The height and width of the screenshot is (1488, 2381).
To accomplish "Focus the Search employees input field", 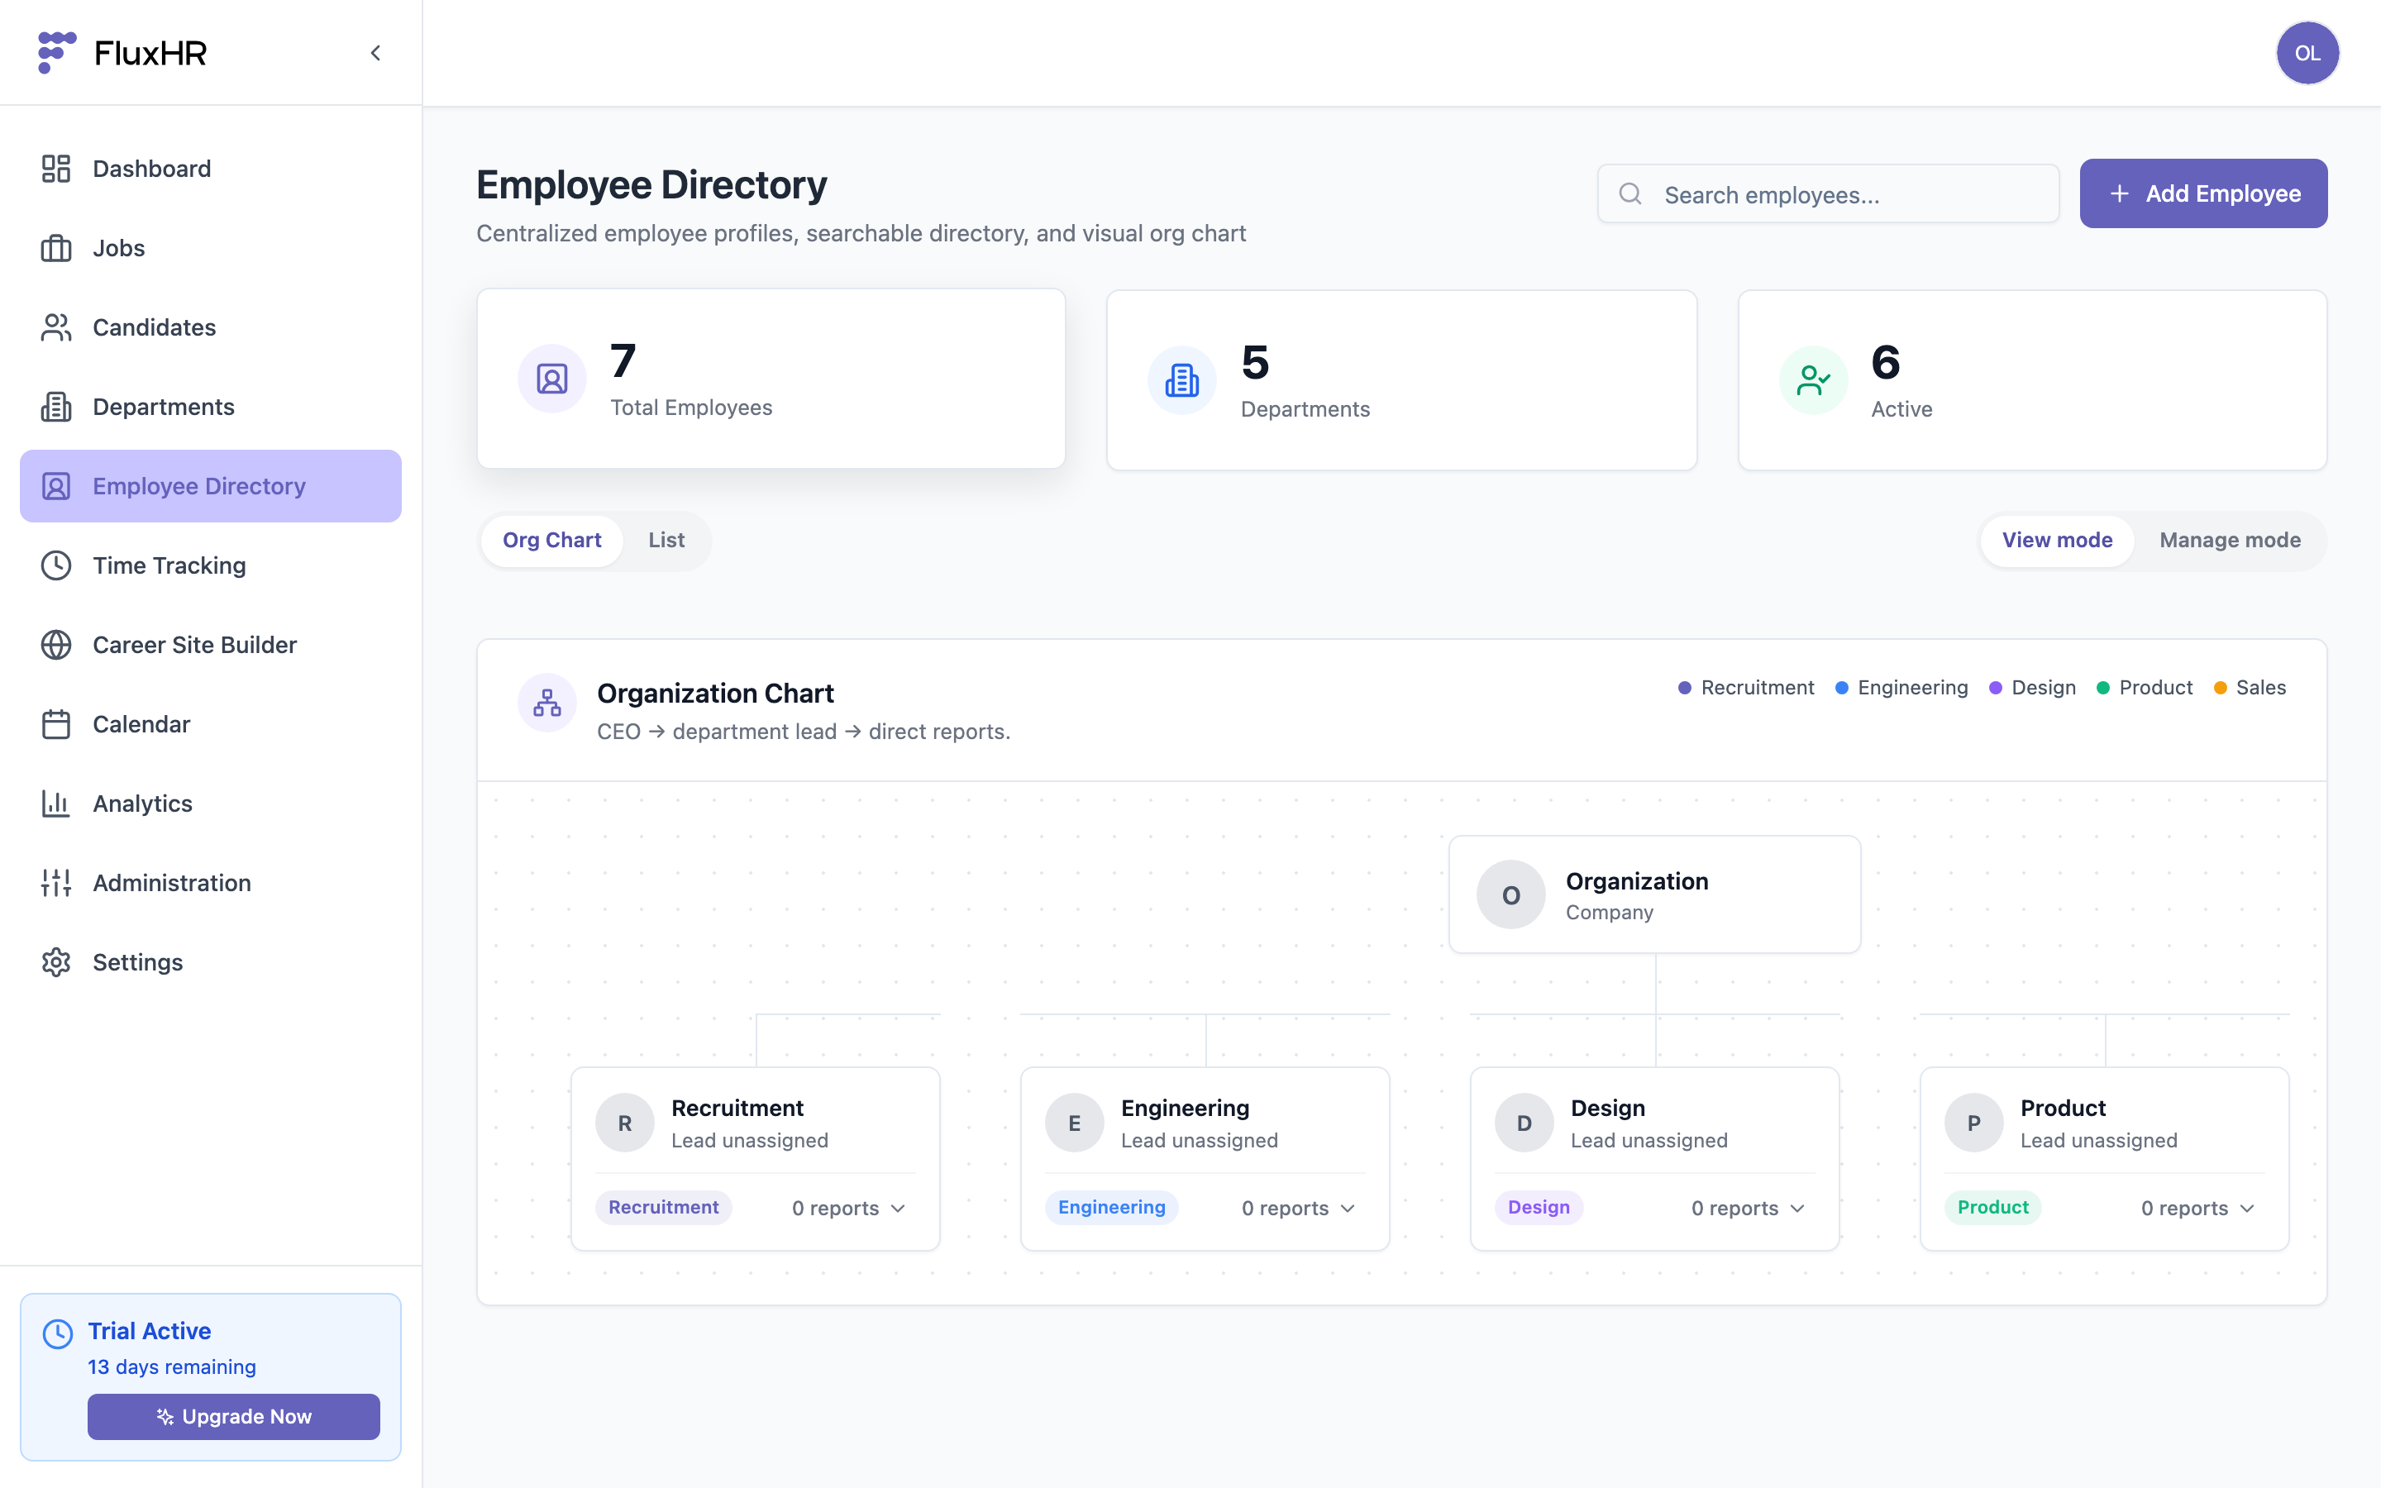I will (1828, 194).
